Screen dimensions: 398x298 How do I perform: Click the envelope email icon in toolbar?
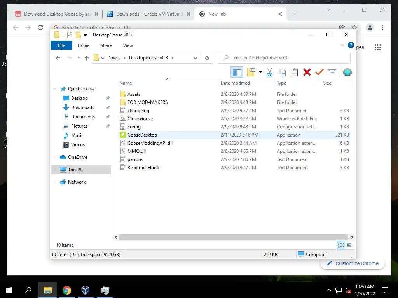332,72
